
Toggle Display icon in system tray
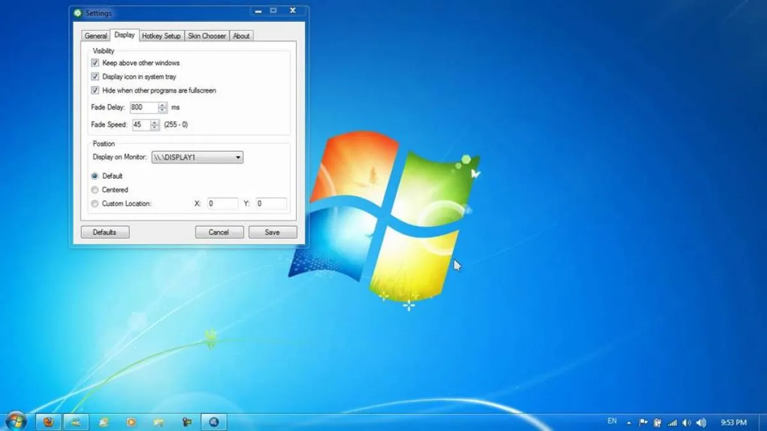click(x=95, y=77)
